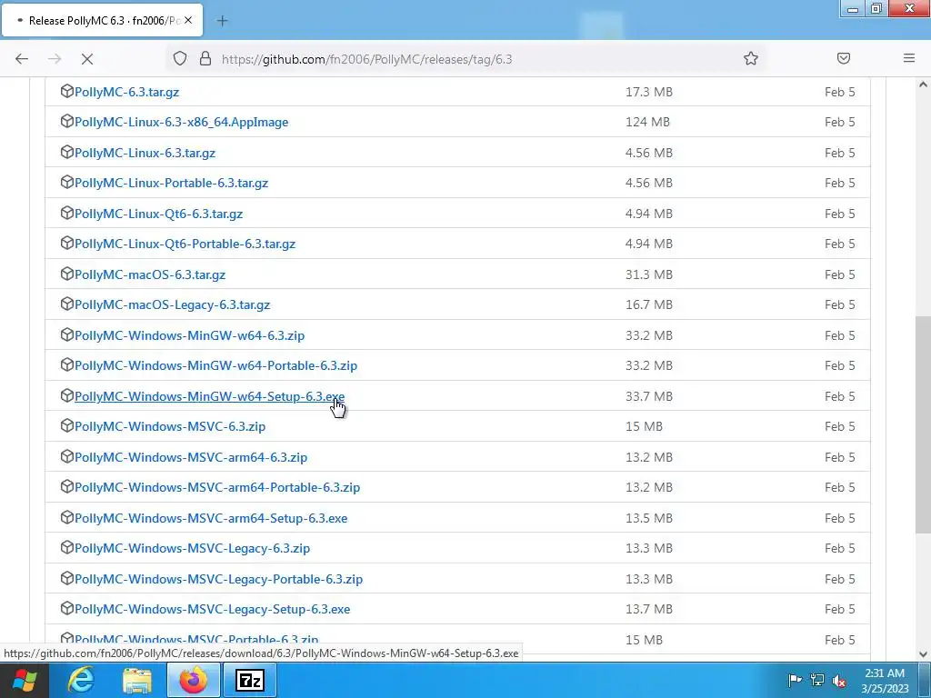Download PollyMC-Windows-MSVC-Legacy-Portable-6.3.zip
931x698 pixels.
click(x=218, y=579)
